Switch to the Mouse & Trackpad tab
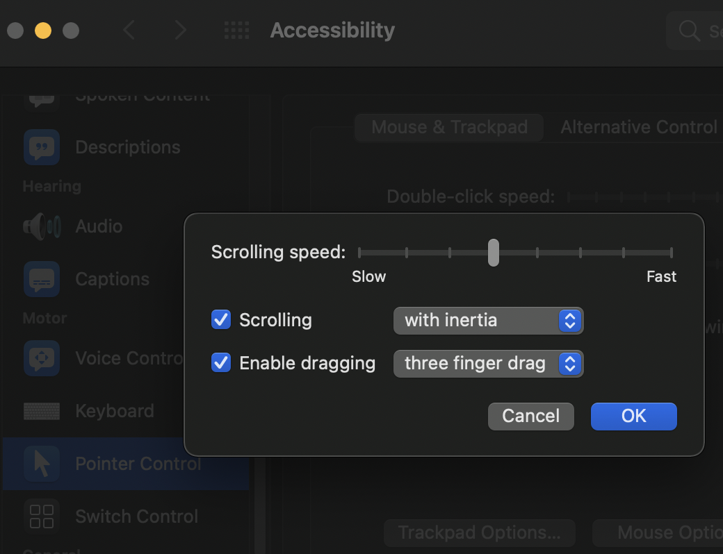The height and width of the screenshot is (554, 723). point(449,128)
